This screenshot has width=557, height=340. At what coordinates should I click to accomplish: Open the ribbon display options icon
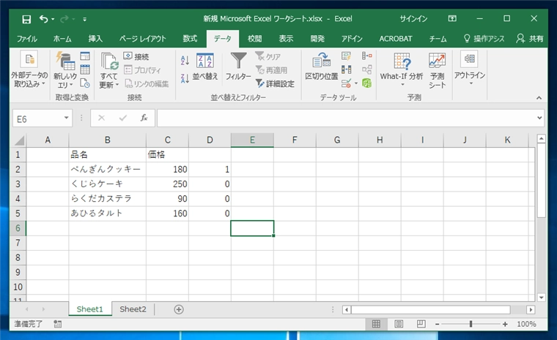[452, 18]
